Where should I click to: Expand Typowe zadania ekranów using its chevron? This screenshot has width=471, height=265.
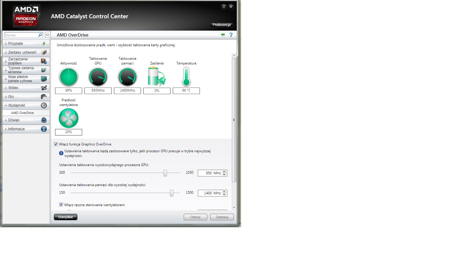pos(6,70)
